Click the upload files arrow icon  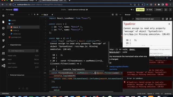coord(32,15)
